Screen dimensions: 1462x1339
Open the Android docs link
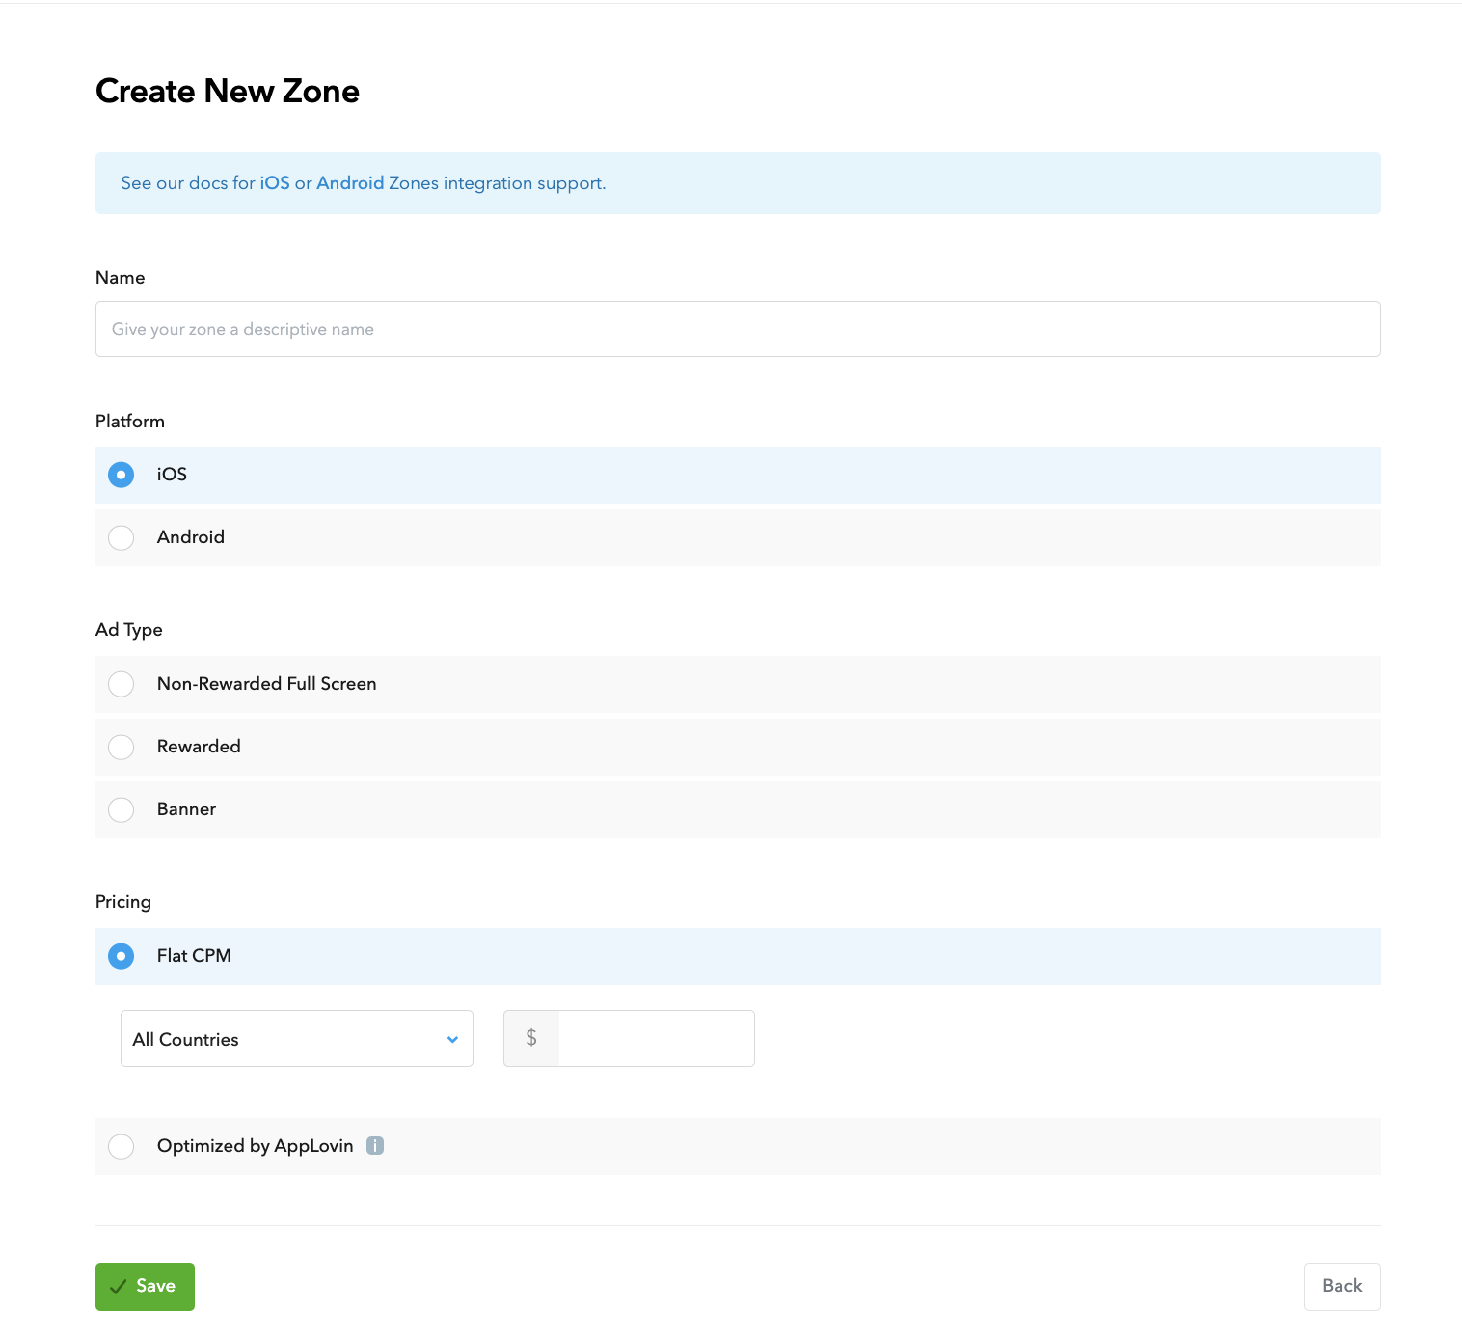350,183
